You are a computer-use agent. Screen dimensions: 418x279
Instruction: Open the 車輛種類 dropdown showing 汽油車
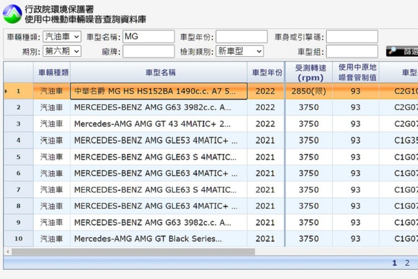pyautogui.click(x=61, y=37)
